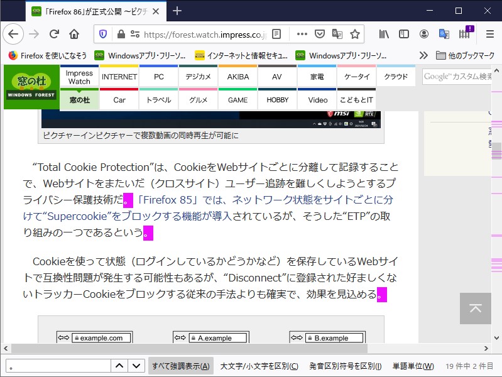Click picture-in-picture screenshot thumbnail
Viewport: 502px width, 377px height.
coord(211,119)
